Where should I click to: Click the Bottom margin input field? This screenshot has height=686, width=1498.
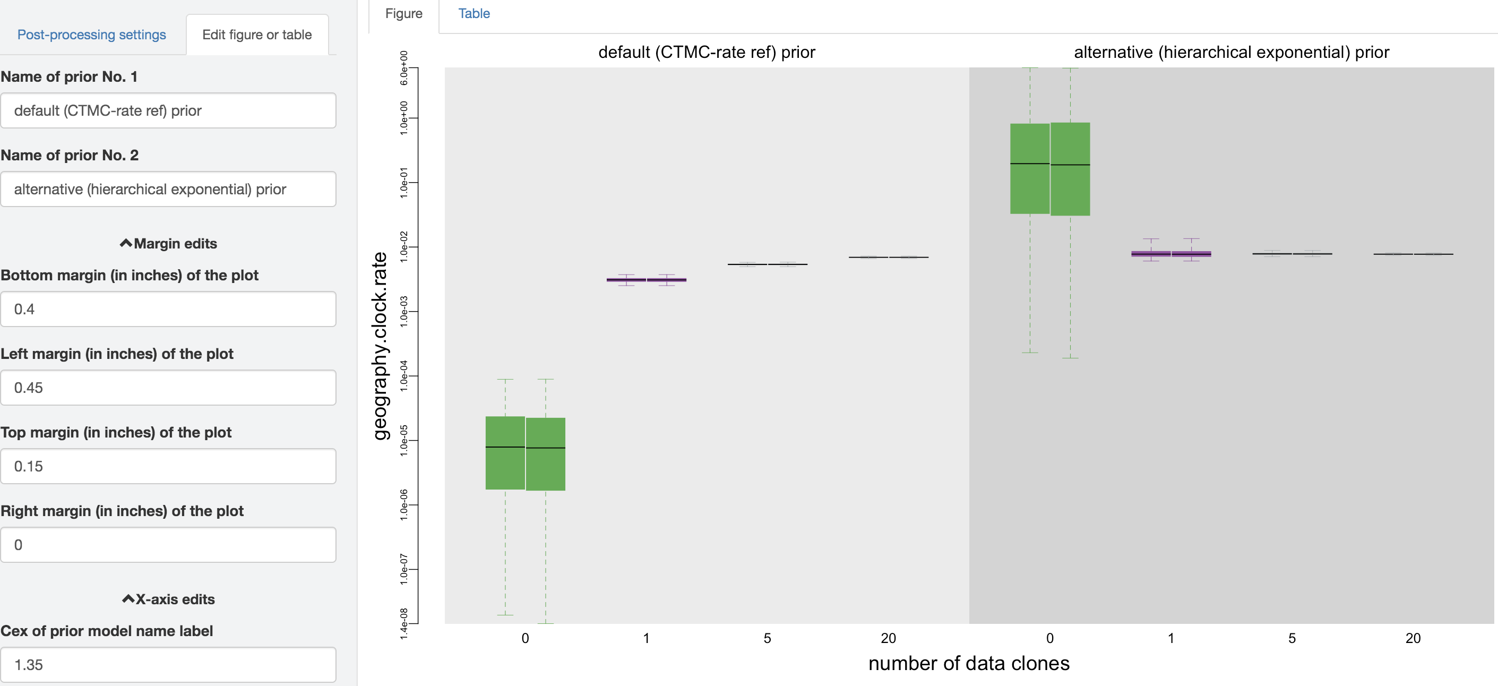point(168,309)
